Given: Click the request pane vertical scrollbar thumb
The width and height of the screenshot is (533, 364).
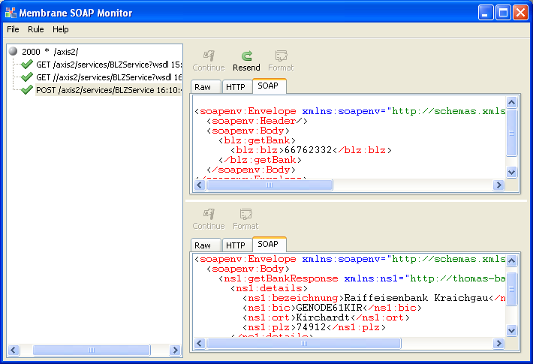Looking at the screenshot, I should [x=511, y=133].
